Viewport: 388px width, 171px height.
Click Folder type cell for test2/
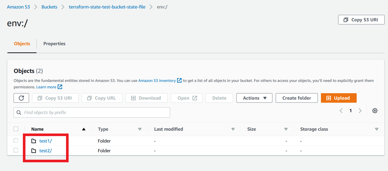tap(104, 151)
